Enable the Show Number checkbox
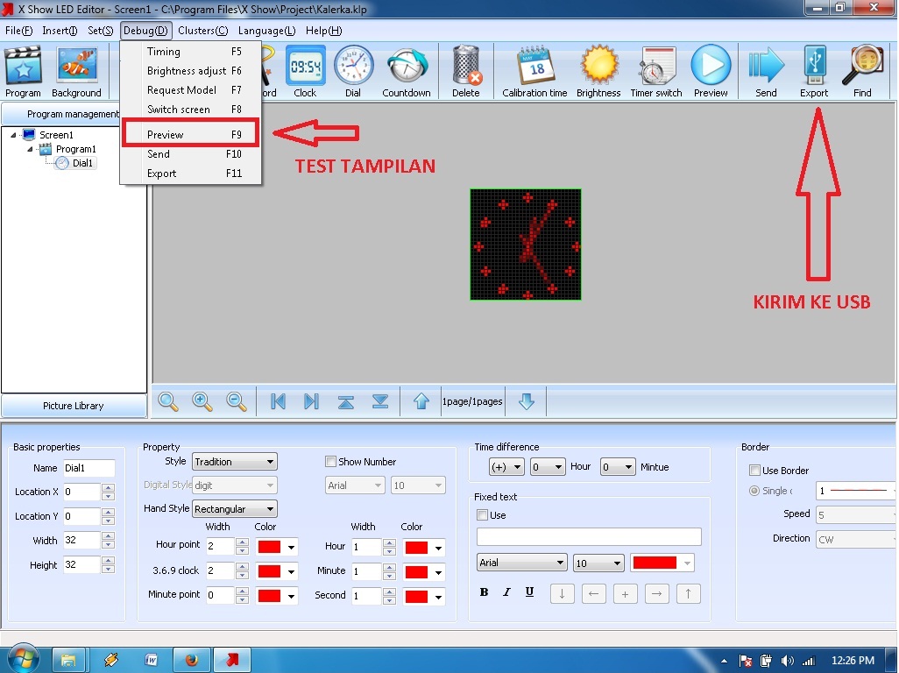Screen dimensions: 899x673 (331, 462)
